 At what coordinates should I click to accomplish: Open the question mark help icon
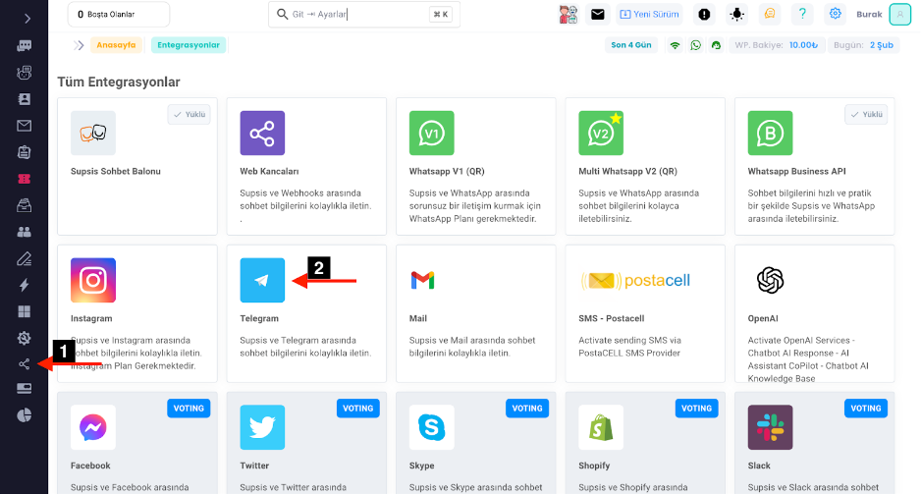pos(802,14)
